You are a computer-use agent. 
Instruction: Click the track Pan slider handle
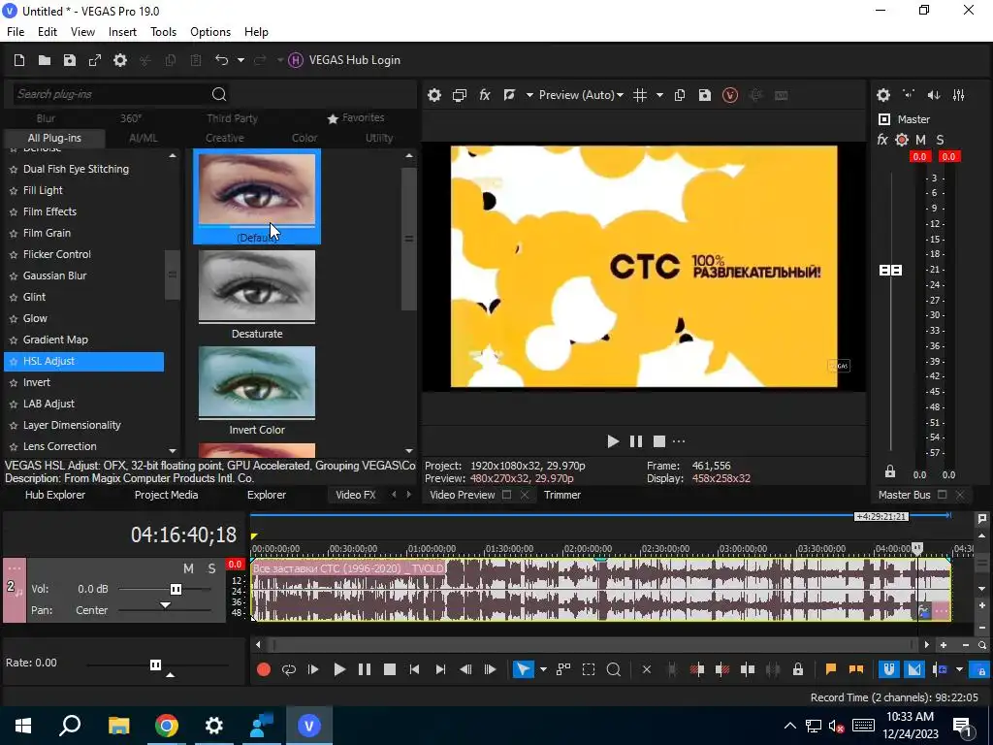point(165,606)
